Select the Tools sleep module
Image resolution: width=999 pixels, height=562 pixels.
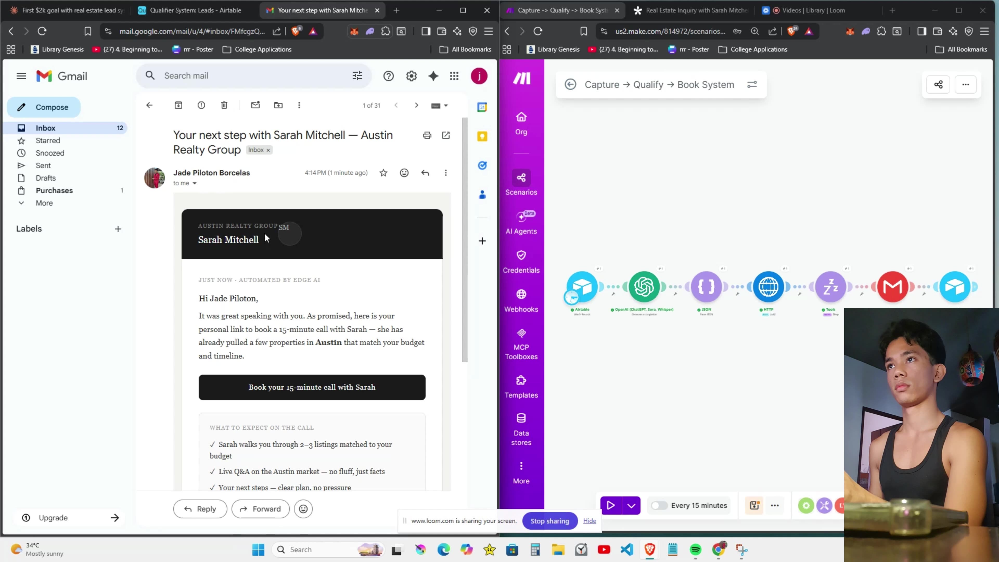click(x=830, y=287)
